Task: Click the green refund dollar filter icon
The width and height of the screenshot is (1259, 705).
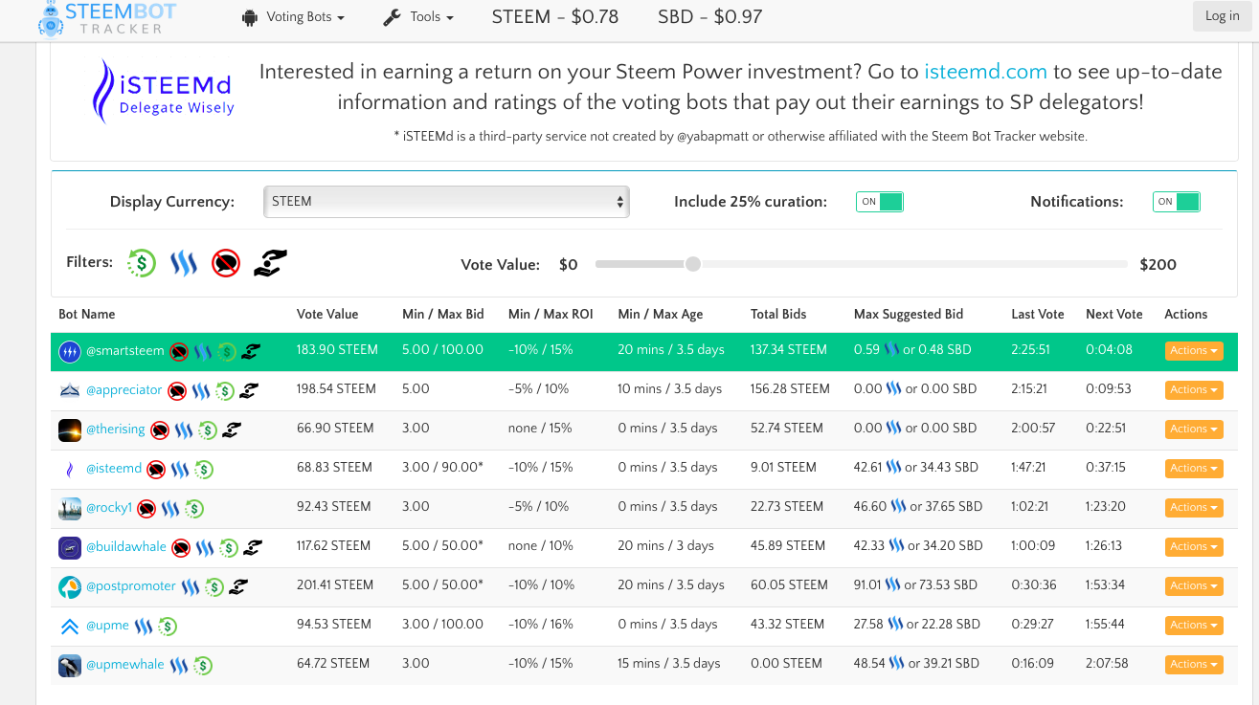Action: pos(142,263)
